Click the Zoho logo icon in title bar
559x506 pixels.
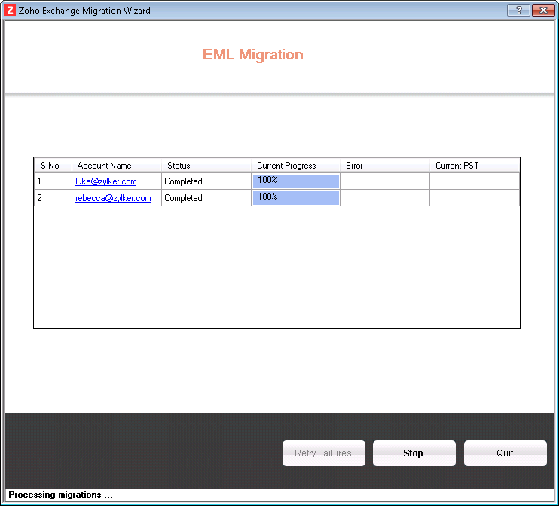click(x=11, y=11)
